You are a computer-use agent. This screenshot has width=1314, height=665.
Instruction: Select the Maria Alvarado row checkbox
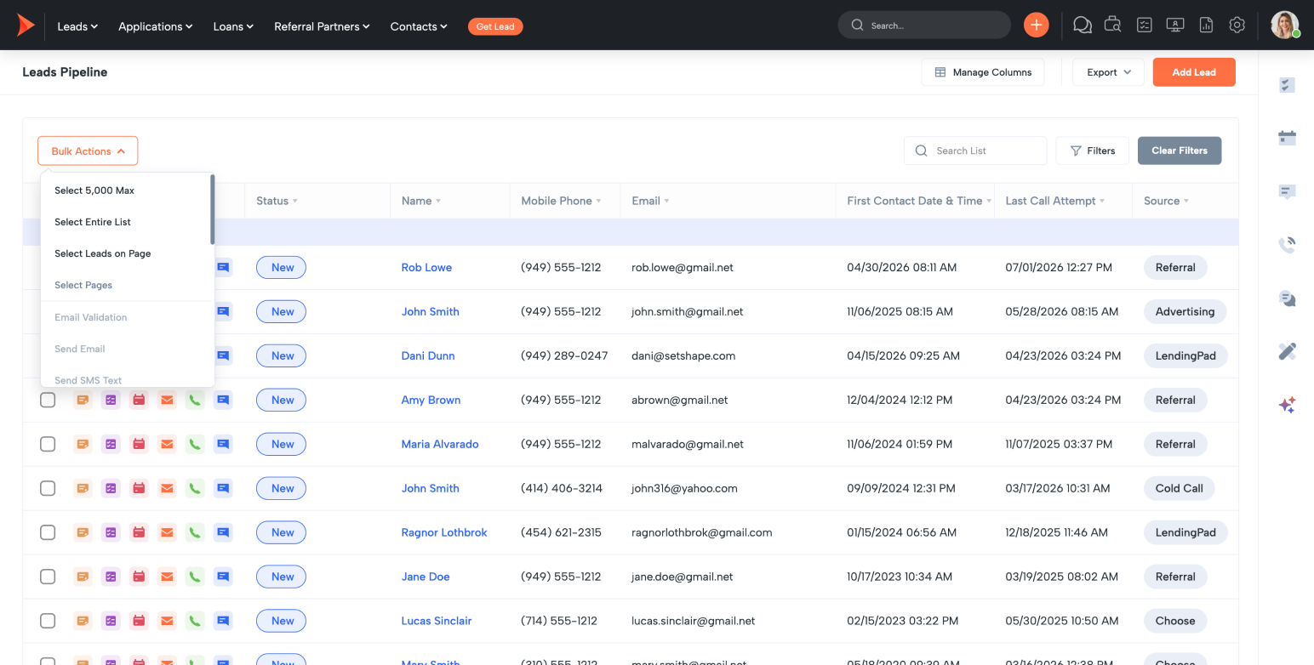48,444
